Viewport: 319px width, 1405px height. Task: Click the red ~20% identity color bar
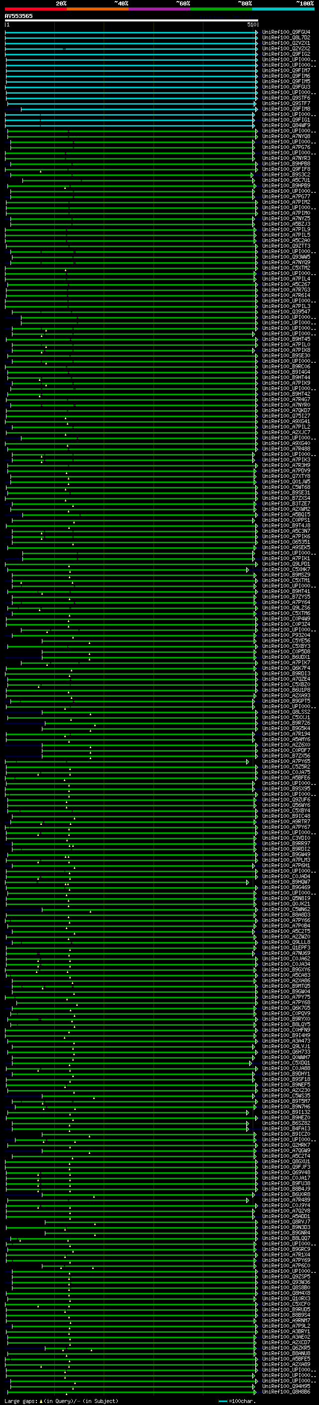click(x=35, y=9)
